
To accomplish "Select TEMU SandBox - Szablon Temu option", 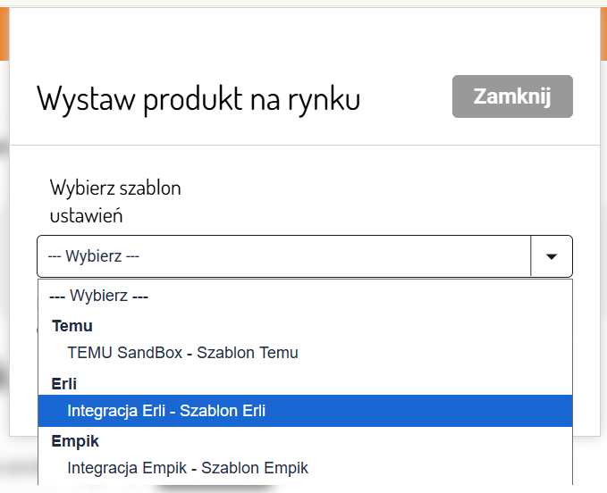I will (182, 353).
